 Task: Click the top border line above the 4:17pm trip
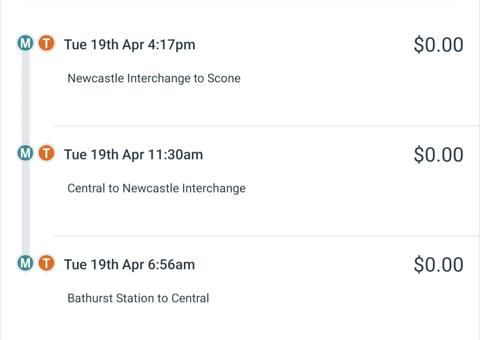[x=240, y=0]
